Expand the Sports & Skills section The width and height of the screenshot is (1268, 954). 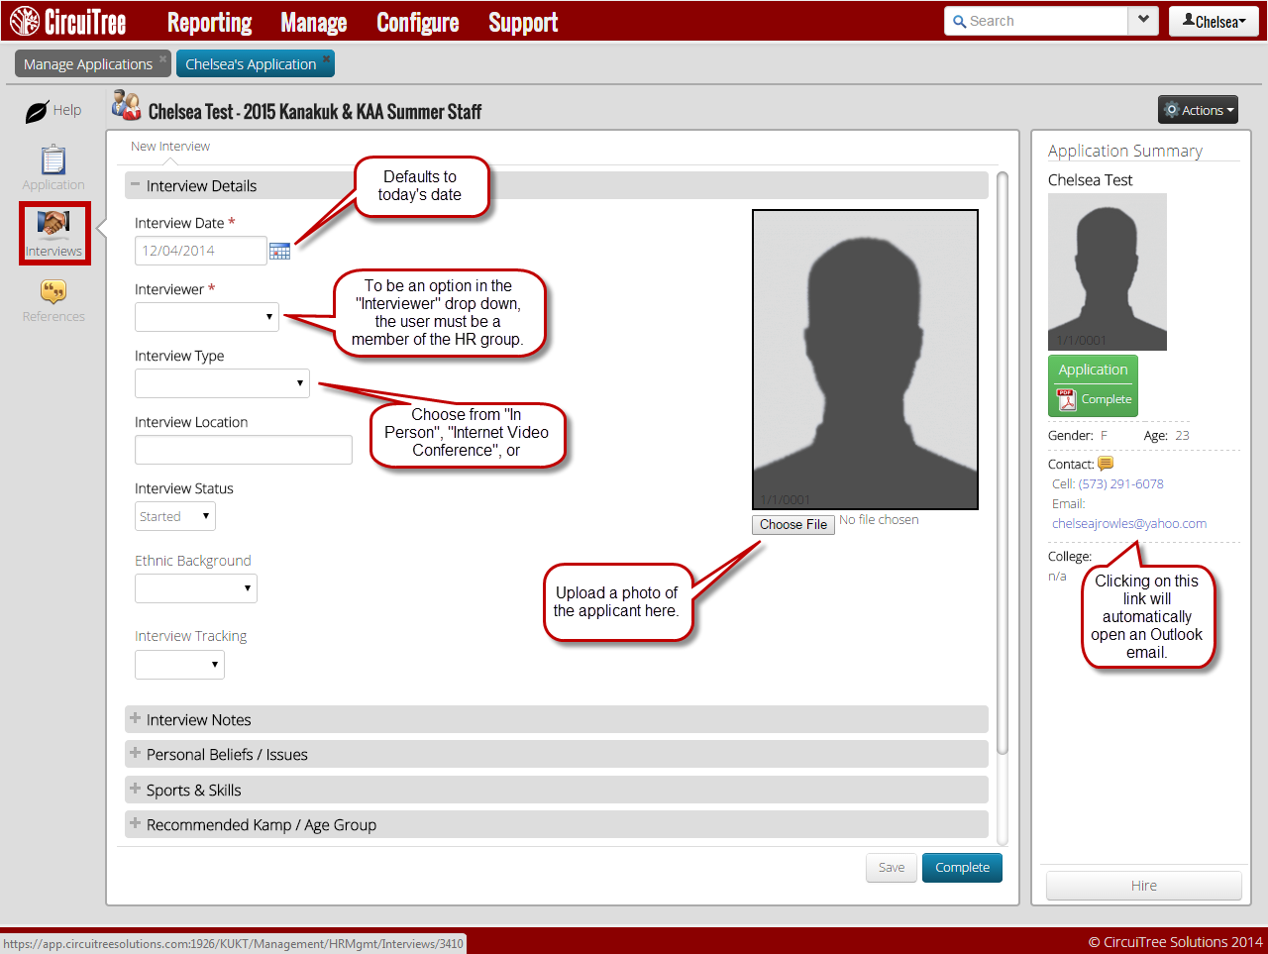(193, 791)
